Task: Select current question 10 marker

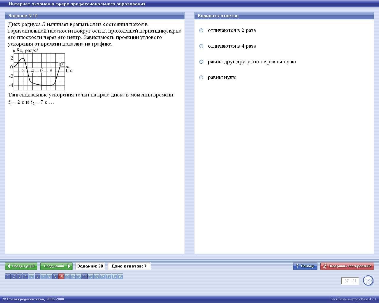Action: 61,276
